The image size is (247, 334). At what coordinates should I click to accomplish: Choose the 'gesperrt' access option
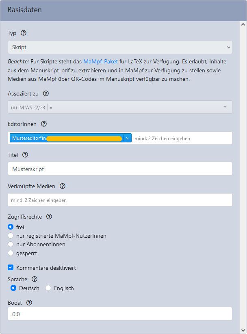[11, 254]
